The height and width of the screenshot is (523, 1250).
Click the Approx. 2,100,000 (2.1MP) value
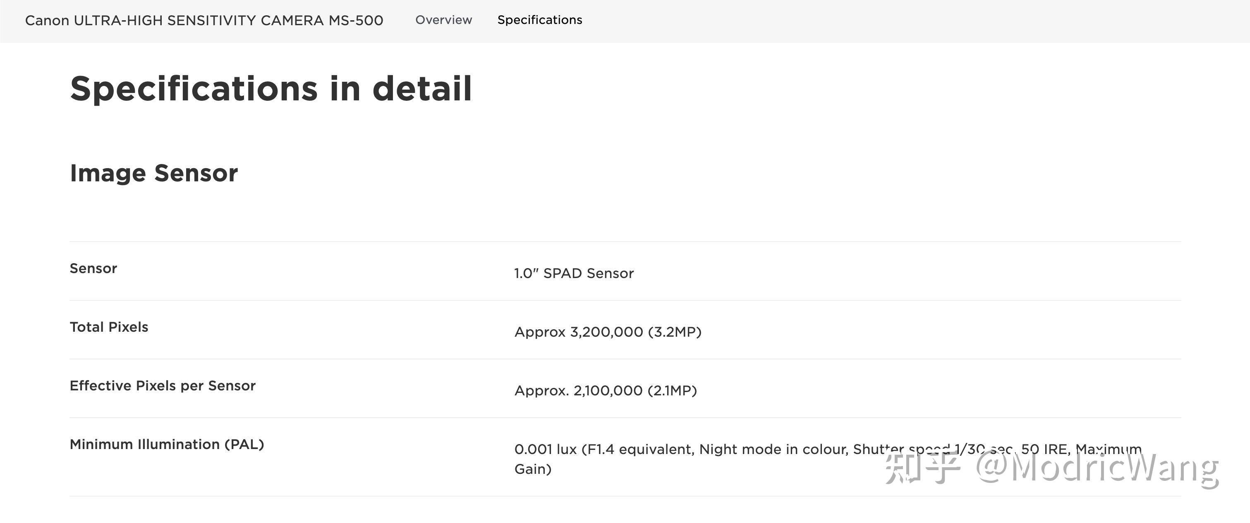[606, 390]
